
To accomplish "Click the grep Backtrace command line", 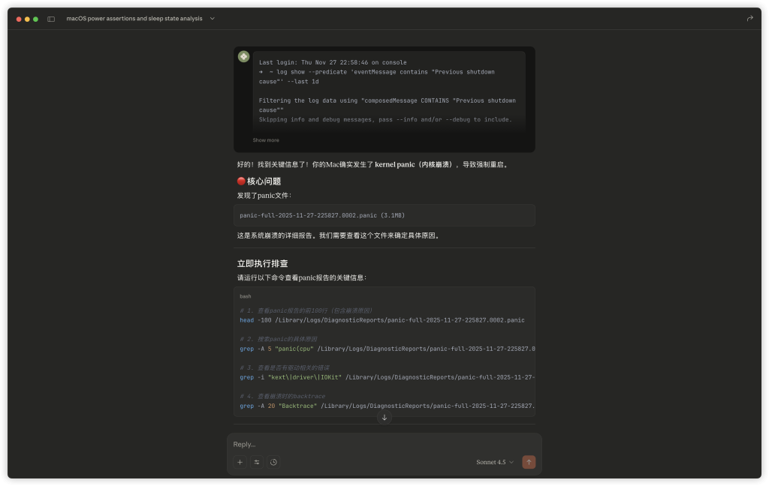I will tap(387, 406).
